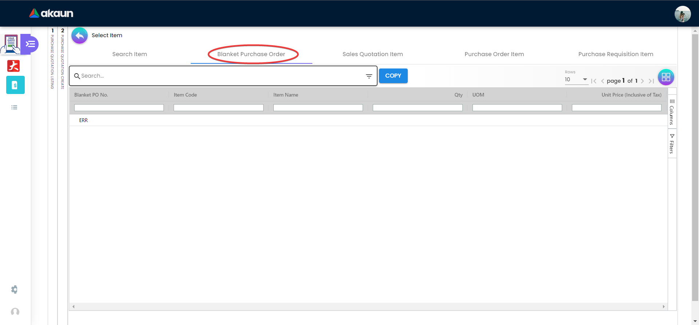Switch to the Search Item tab
The image size is (699, 325).
pos(130,54)
